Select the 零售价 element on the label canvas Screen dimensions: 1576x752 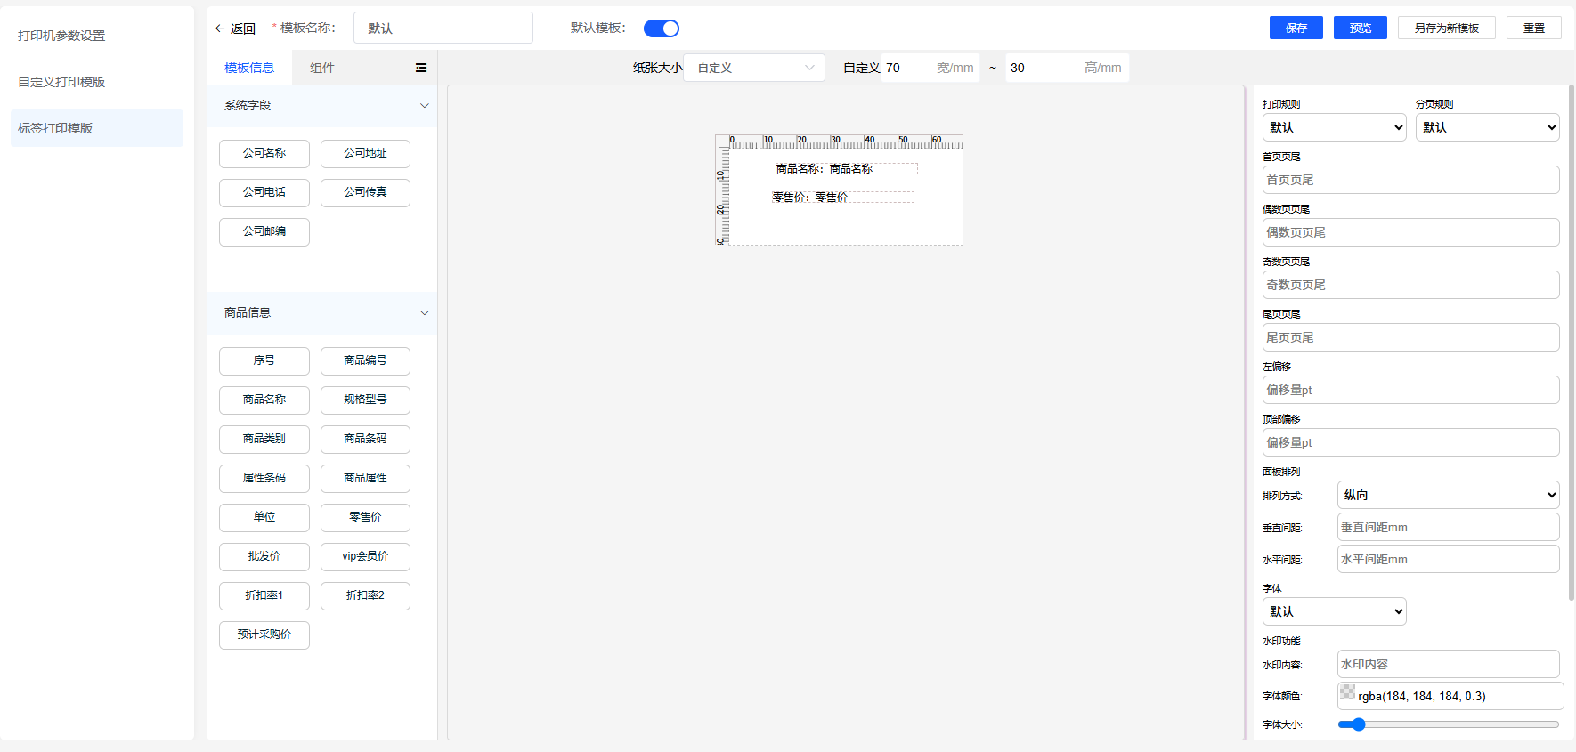click(x=843, y=198)
